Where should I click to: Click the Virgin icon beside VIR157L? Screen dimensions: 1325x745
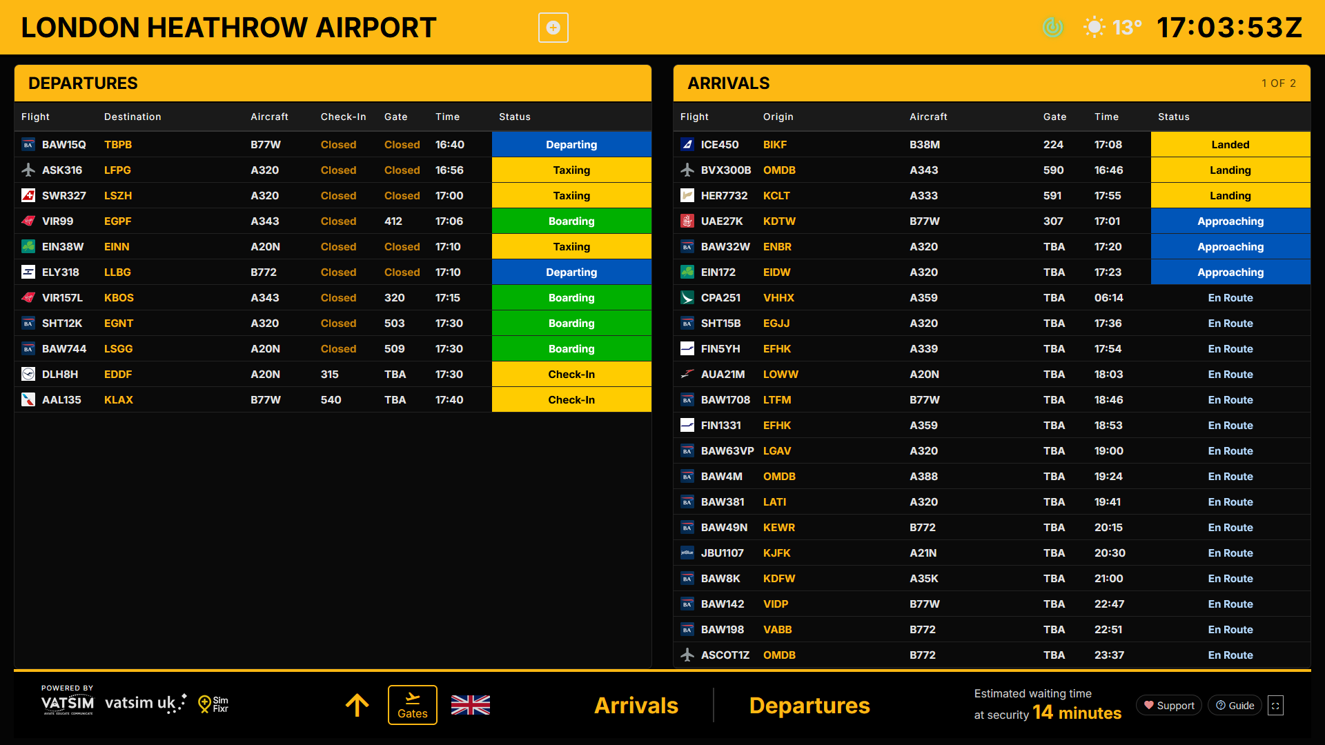[x=28, y=298]
